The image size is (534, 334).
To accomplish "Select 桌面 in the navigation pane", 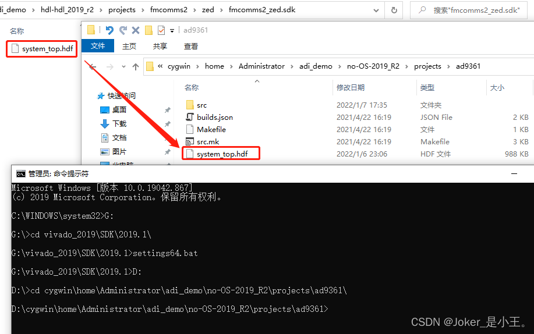I will click(x=119, y=110).
